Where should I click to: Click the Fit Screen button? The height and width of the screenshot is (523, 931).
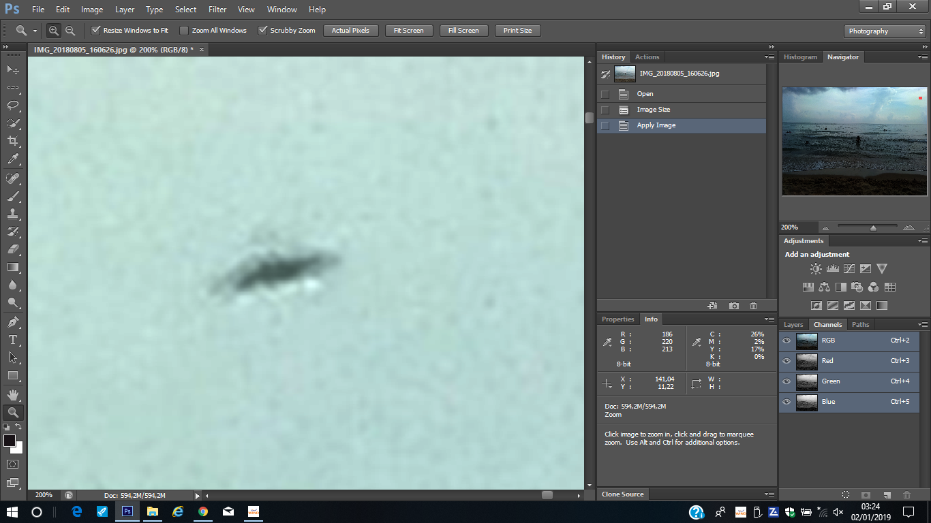pos(409,31)
